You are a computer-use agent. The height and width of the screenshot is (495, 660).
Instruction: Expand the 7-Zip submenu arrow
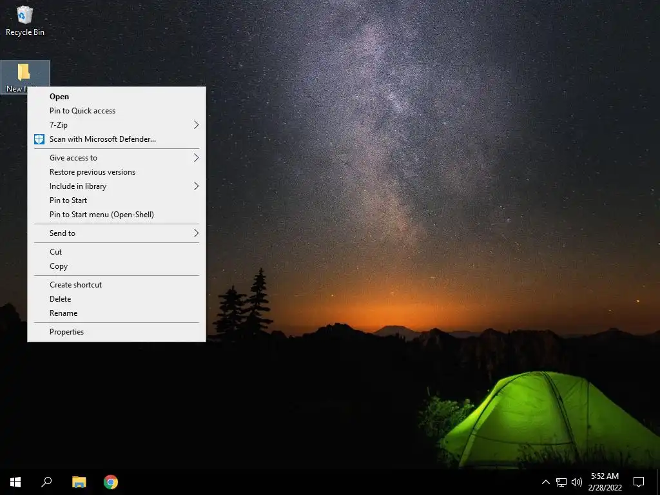pos(196,125)
